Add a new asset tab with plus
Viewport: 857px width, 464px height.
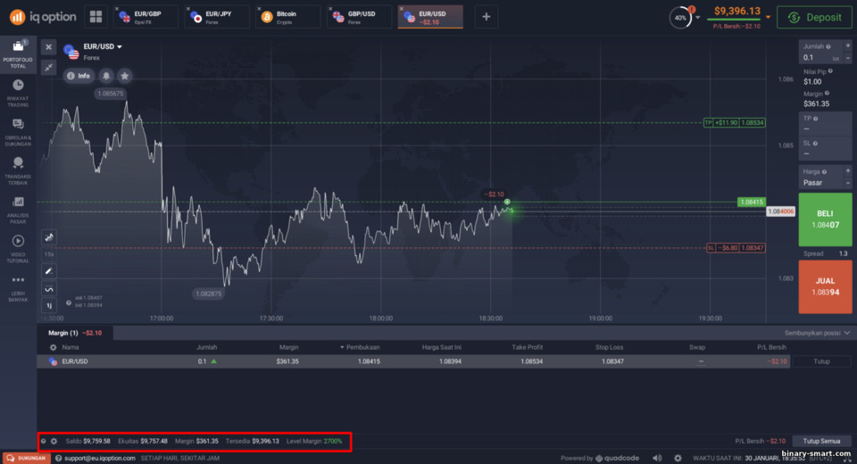pos(486,17)
